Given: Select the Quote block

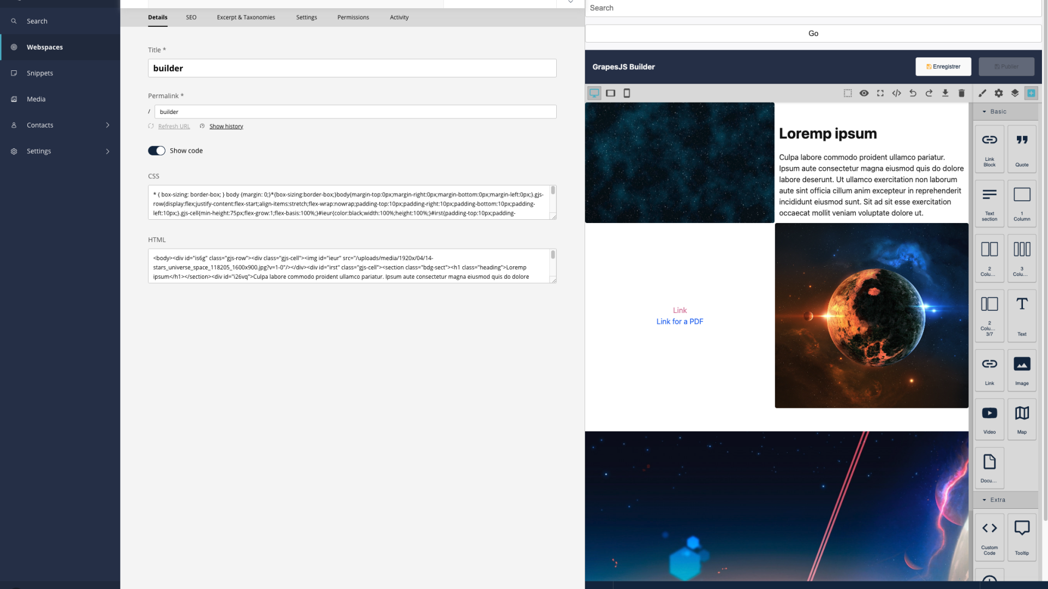Looking at the screenshot, I should pos(1022,149).
